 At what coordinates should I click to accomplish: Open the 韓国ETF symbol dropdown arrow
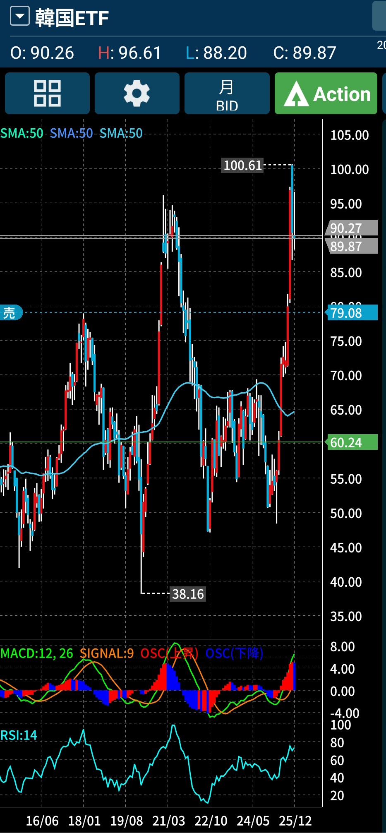(x=19, y=17)
